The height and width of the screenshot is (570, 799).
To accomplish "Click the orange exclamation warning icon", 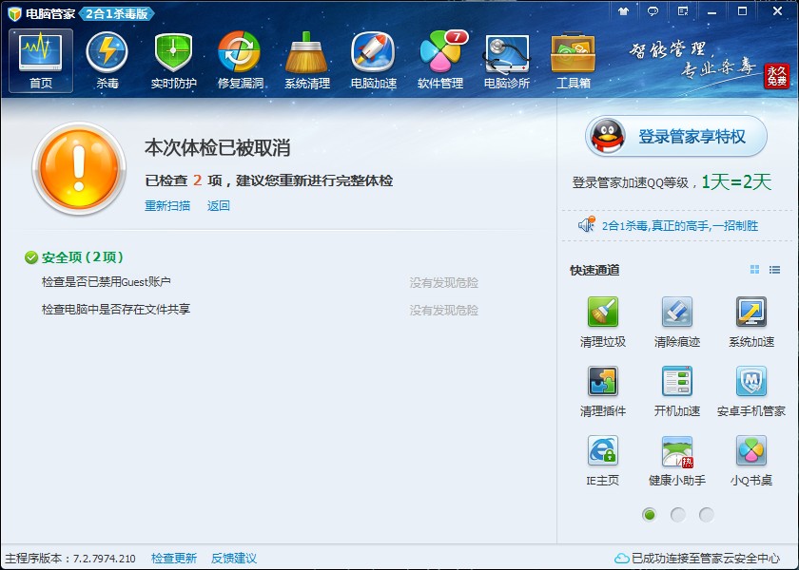I will pyautogui.click(x=78, y=168).
